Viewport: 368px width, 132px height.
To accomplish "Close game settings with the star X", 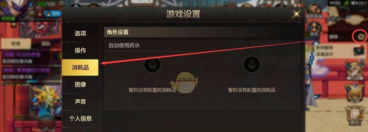I will coord(296,14).
